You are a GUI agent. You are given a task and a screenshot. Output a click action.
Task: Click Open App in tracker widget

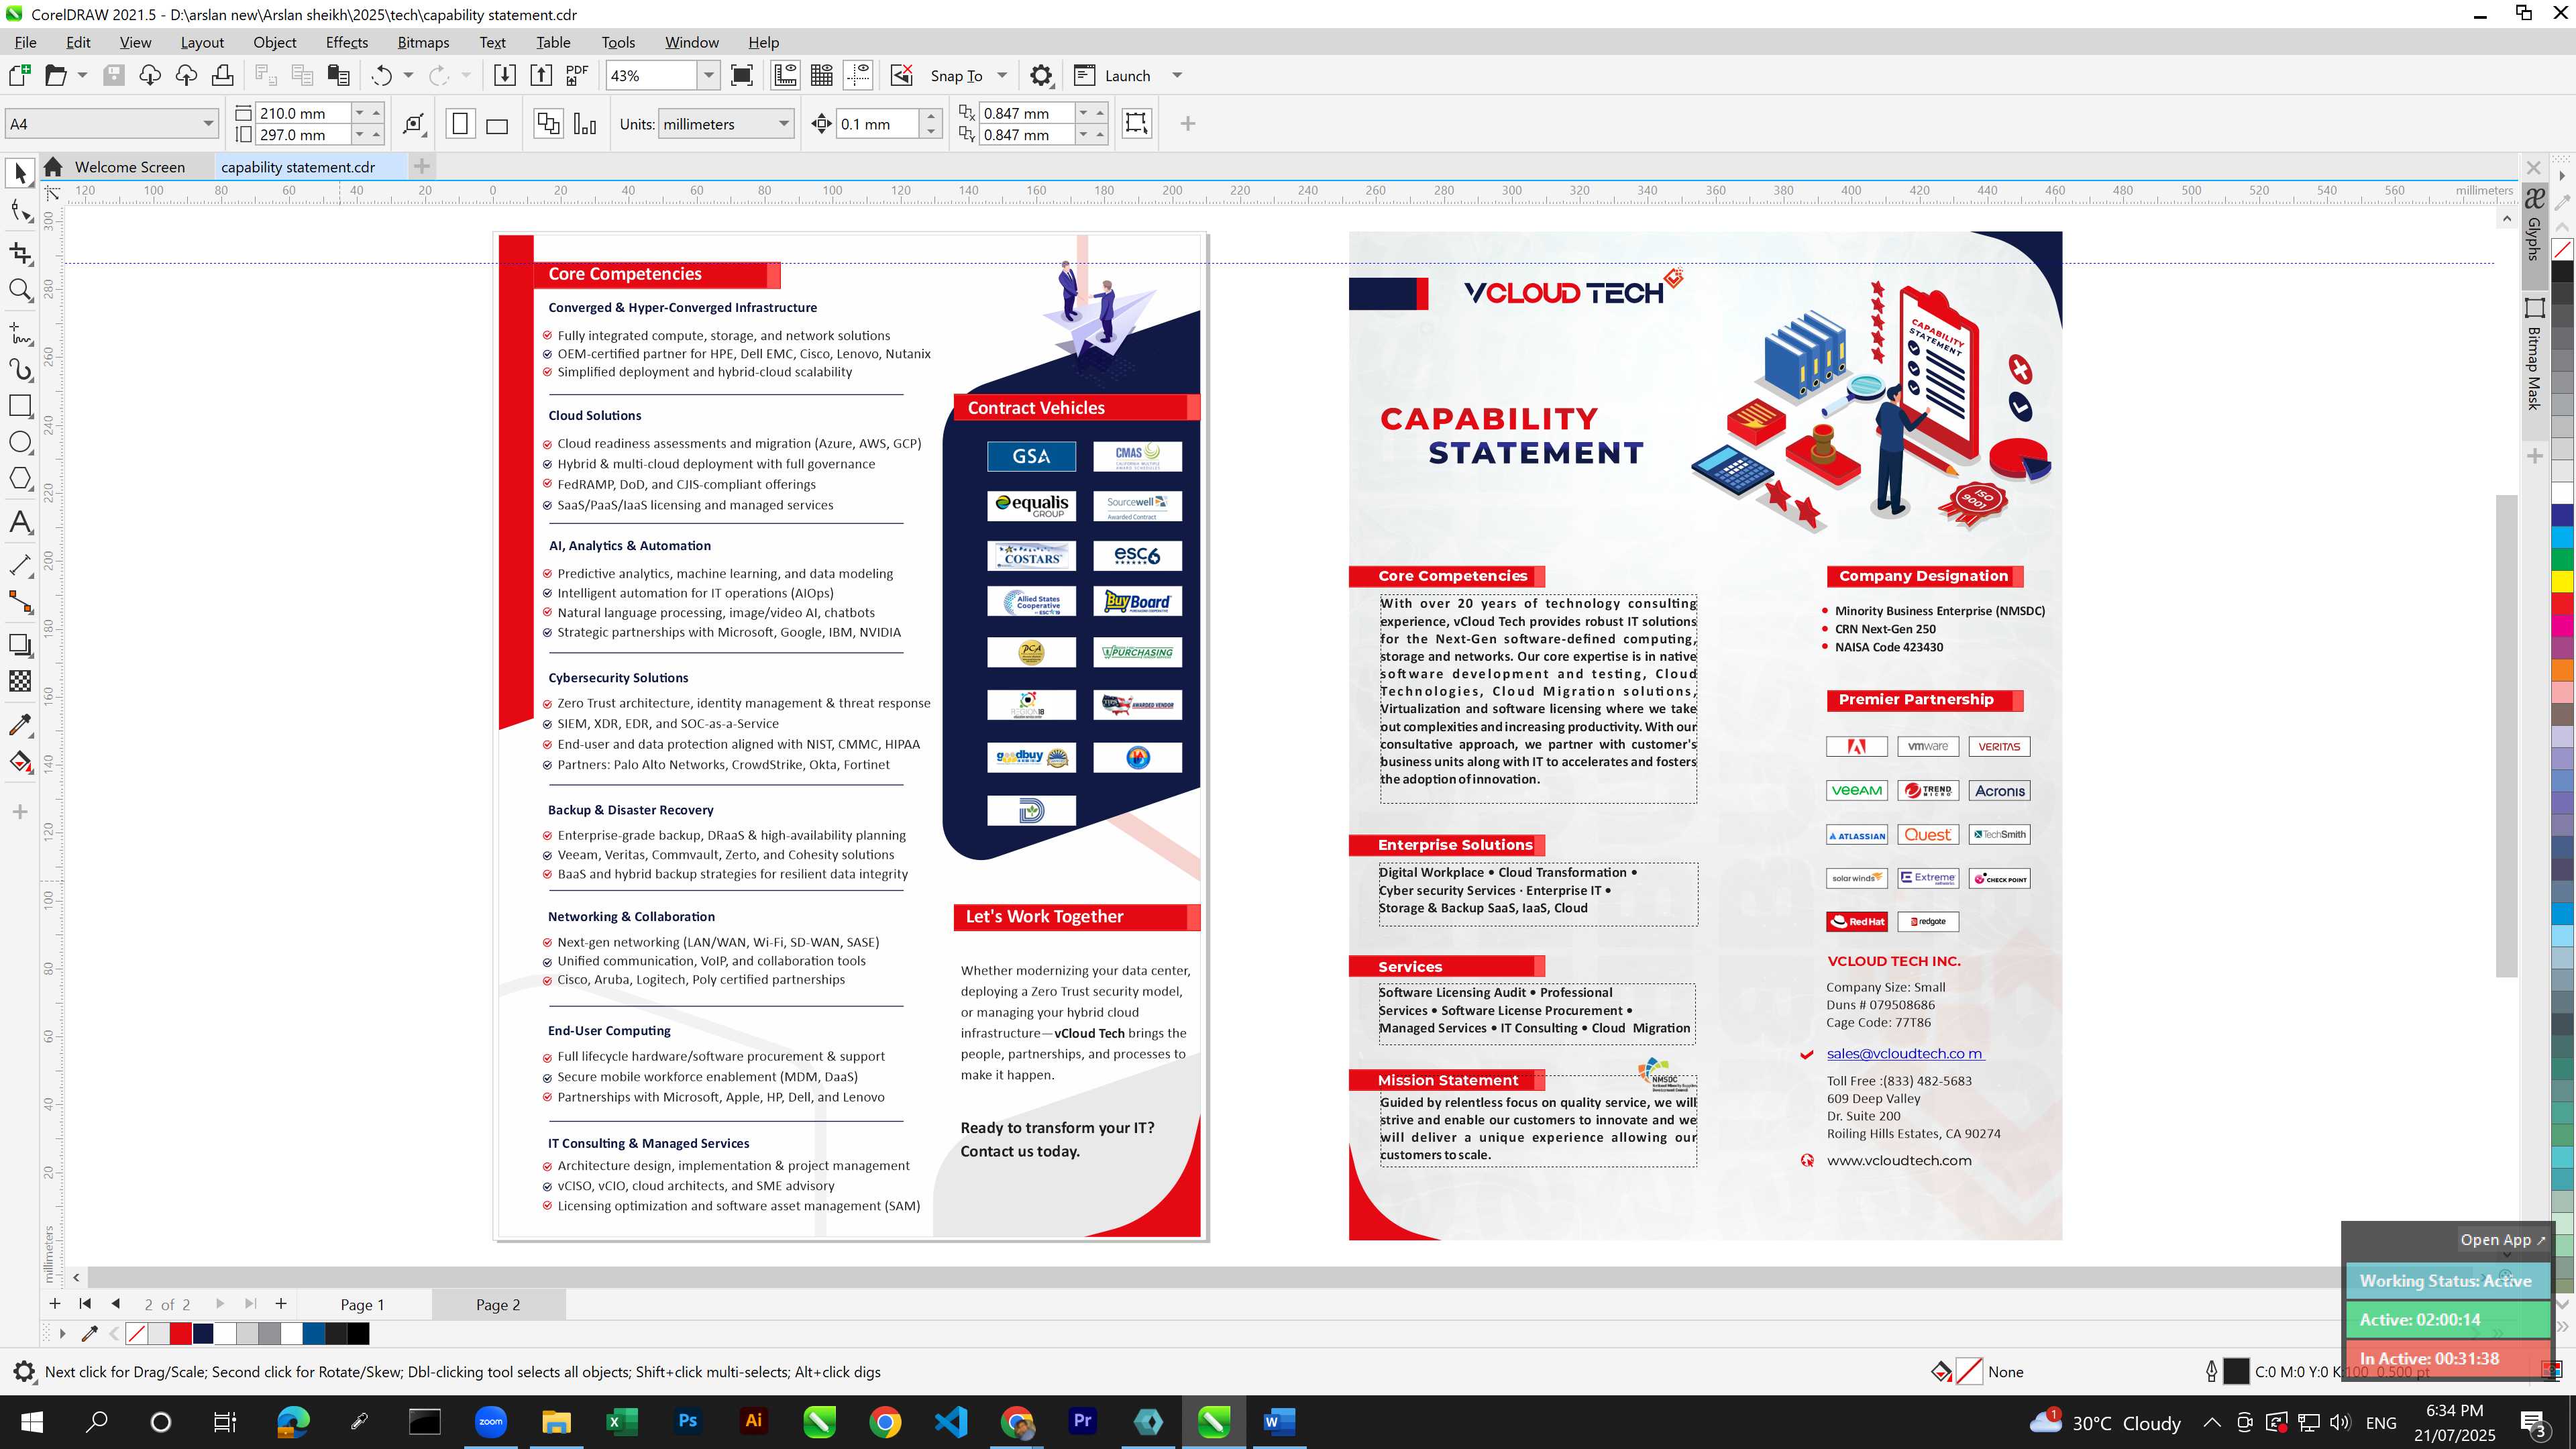click(2502, 1240)
